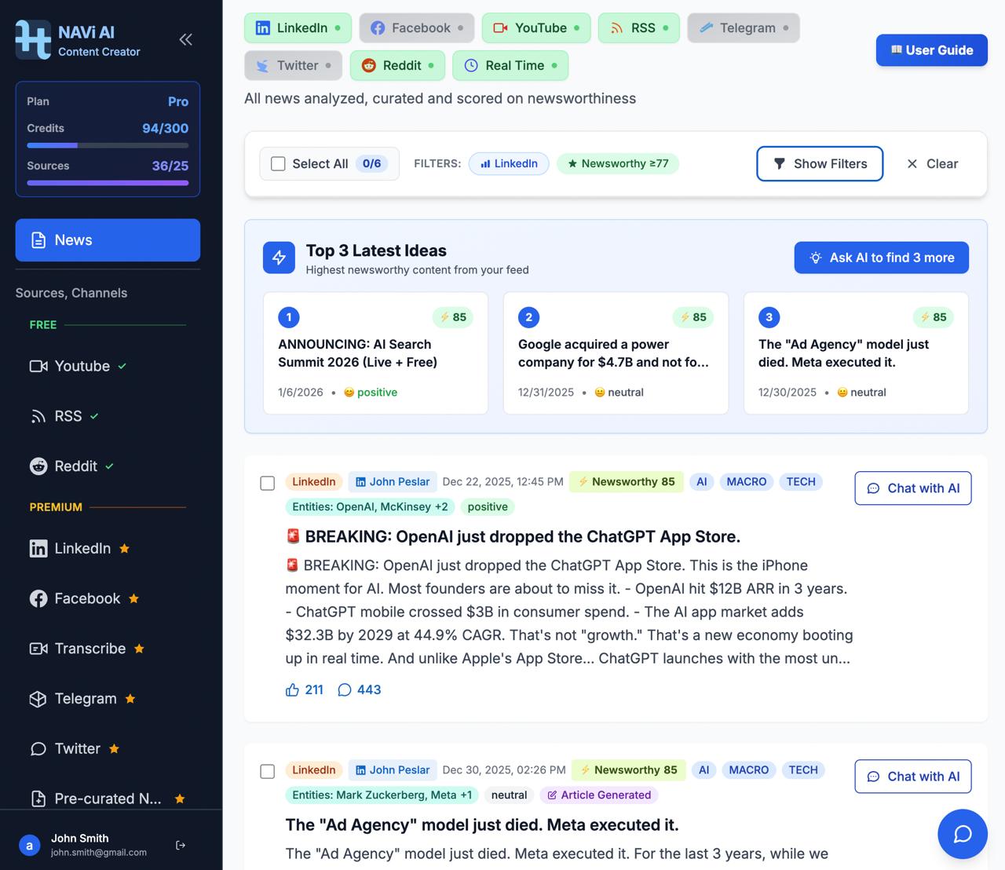Select the Ad Agency Meta post checkbox

point(267,771)
